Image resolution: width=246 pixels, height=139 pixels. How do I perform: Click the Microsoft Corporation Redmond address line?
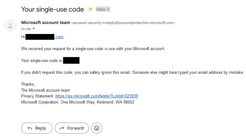(x=78, y=102)
